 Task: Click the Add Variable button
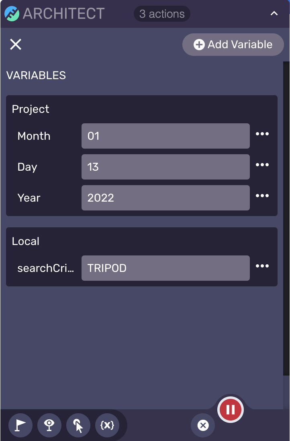233,45
